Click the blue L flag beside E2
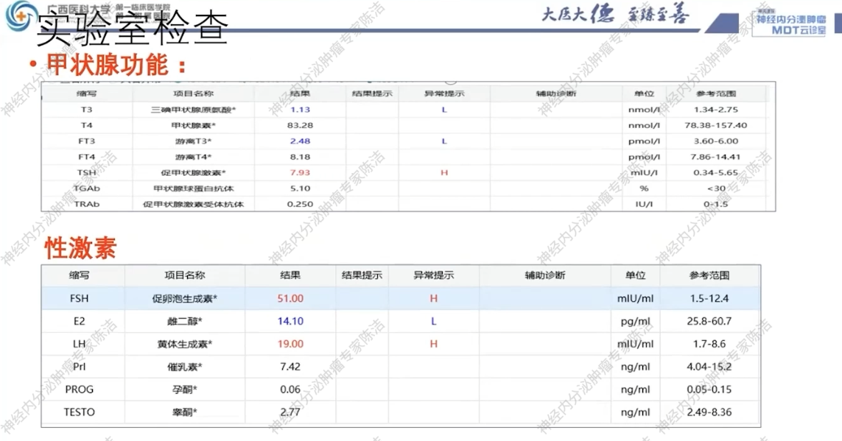Screen dimensions: 842x441 tap(432, 321)
